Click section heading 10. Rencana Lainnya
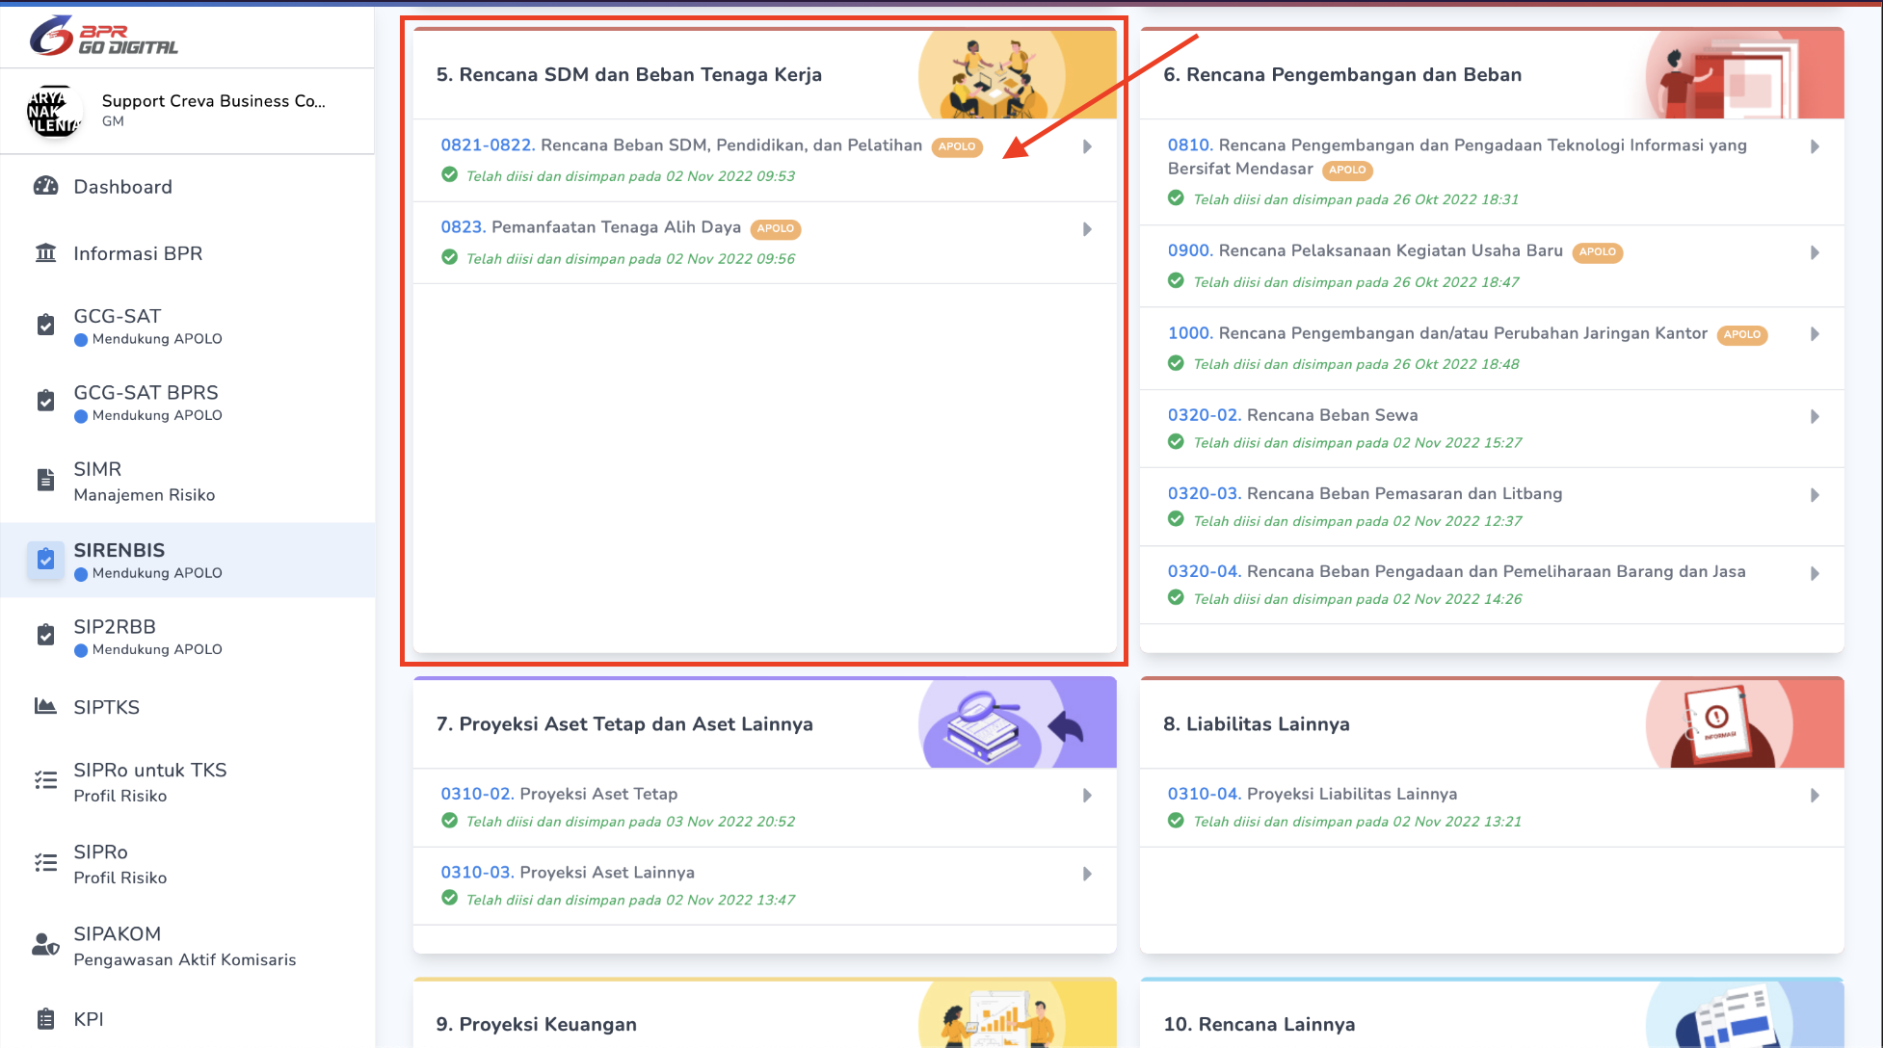Viewport: 1883px width, 1048px height. [1259, 1024]
